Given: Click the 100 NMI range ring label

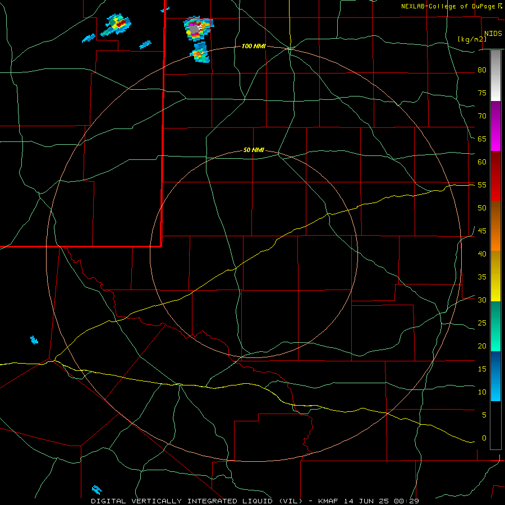Looking at the screenshot, I should [254, 47].
